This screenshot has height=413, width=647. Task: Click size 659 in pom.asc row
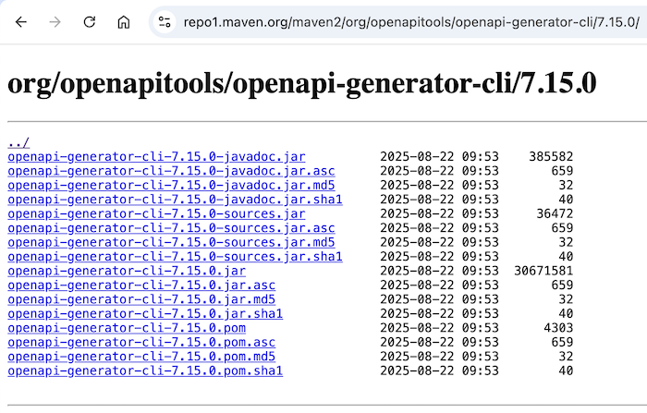(562, 343)
